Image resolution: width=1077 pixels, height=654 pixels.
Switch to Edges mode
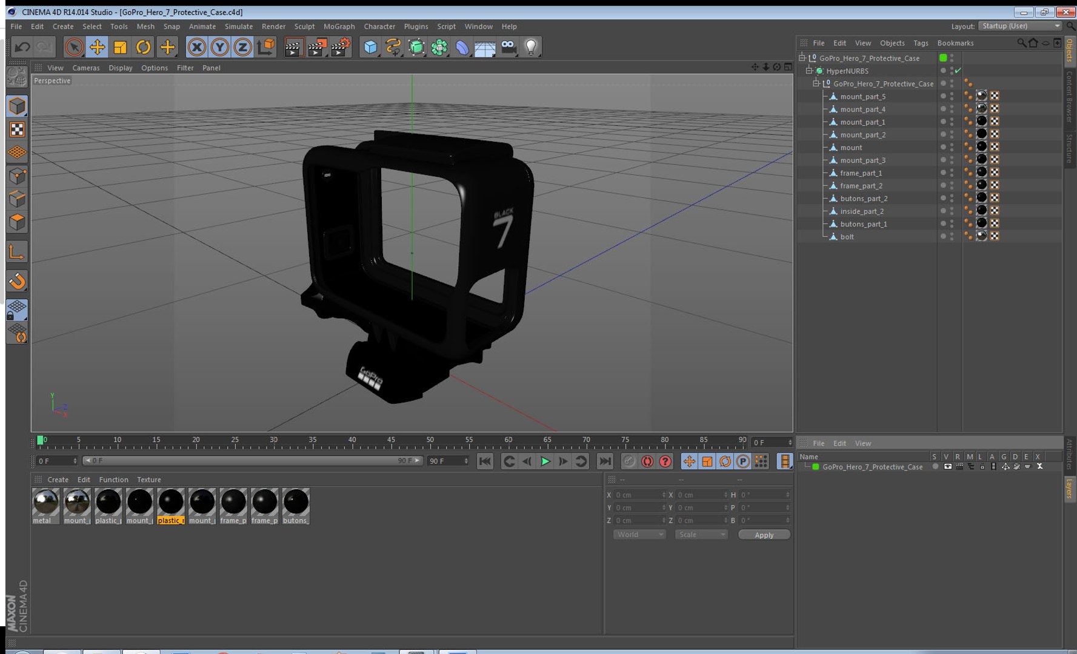[17, 199]
